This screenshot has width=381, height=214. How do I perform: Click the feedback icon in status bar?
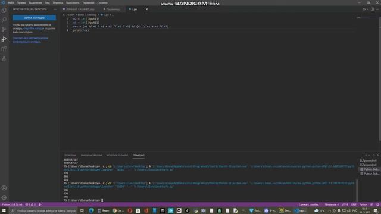tap(371, 204)
